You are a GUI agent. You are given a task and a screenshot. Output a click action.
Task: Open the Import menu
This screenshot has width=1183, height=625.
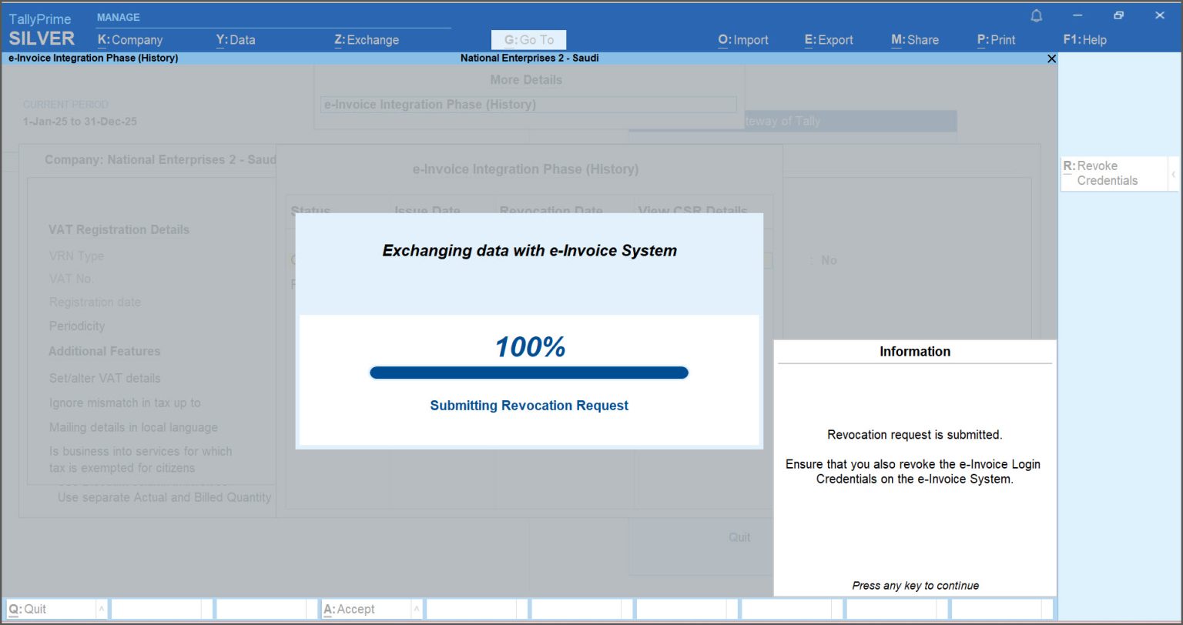(x=742, y=40)
